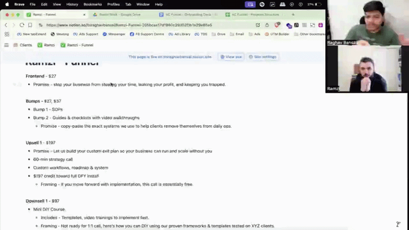Click the Downsell 1 - $97 heading

(42, 201)
